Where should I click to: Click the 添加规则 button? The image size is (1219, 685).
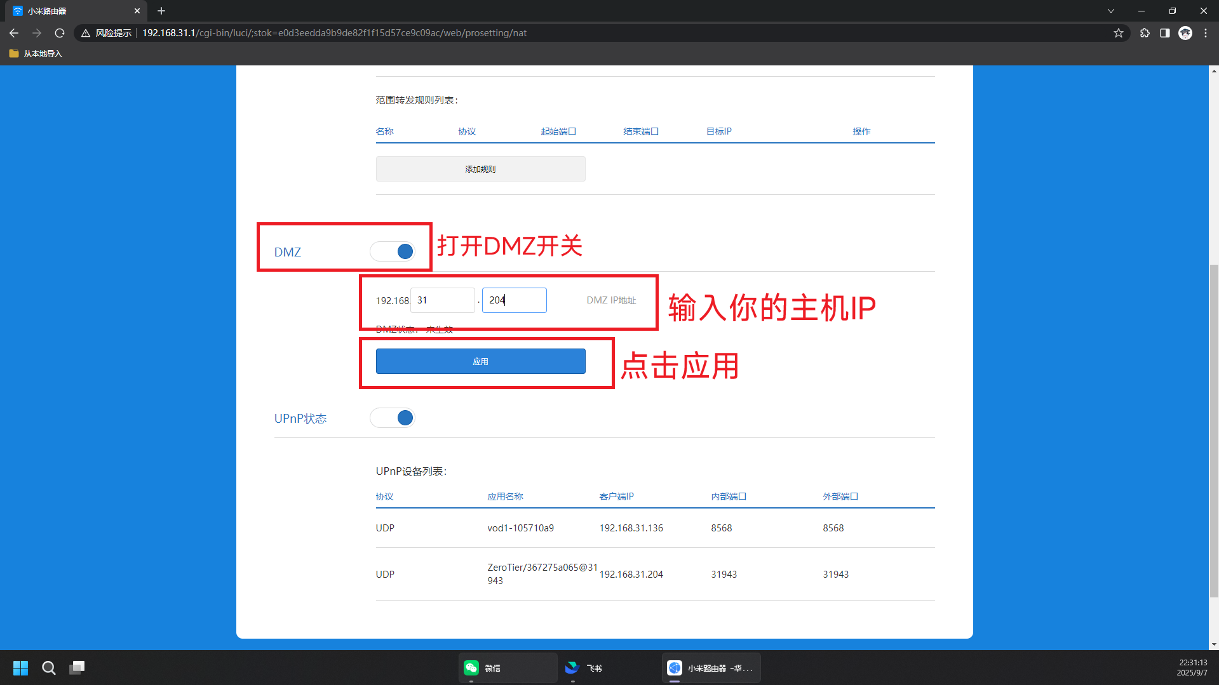(480, 170)
